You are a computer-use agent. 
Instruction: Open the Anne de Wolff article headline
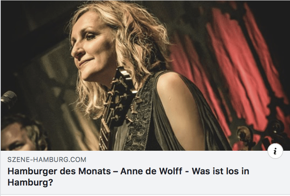point(128,177)
